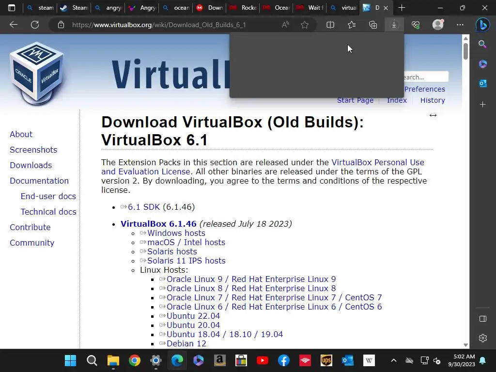This screenshot has height=372, width=496.
Task: Switch to the 'steam' search tab
Action: click(x=40, y=8)
